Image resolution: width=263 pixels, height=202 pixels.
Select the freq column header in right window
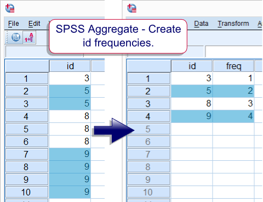point(233,66)
